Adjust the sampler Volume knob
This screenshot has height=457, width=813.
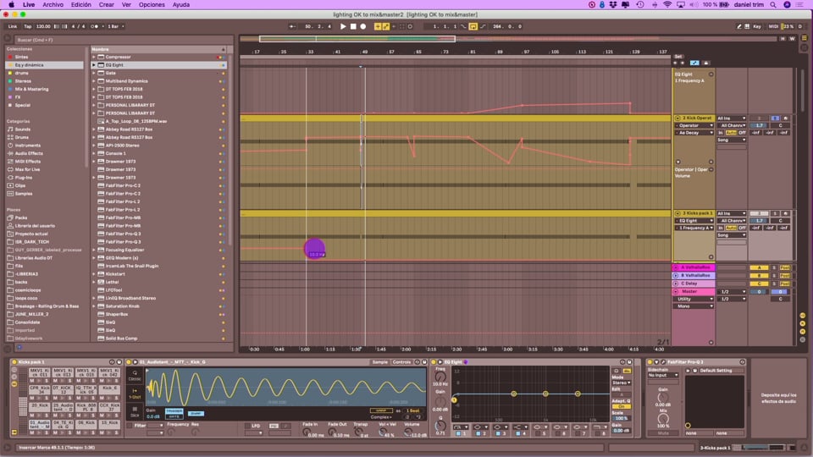point(408,432)
